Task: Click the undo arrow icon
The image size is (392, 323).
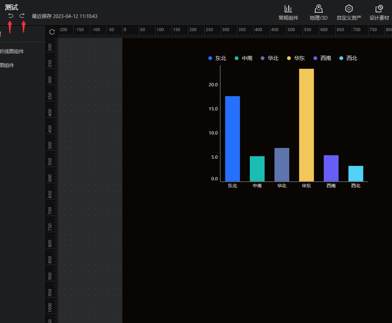Action: 11,16
